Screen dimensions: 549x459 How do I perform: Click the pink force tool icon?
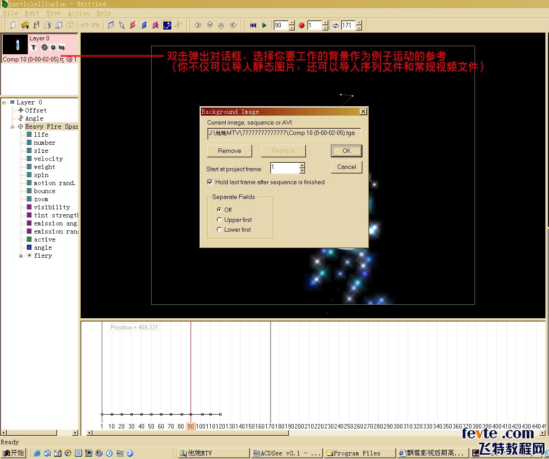pos(156,26)
